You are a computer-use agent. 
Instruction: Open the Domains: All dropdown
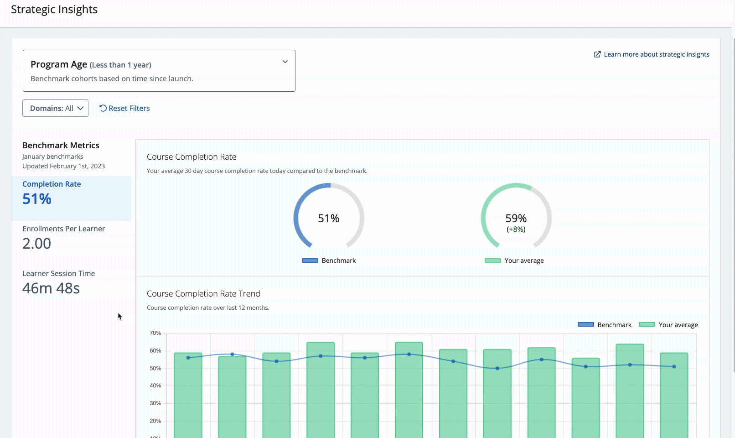pos(55,108)
